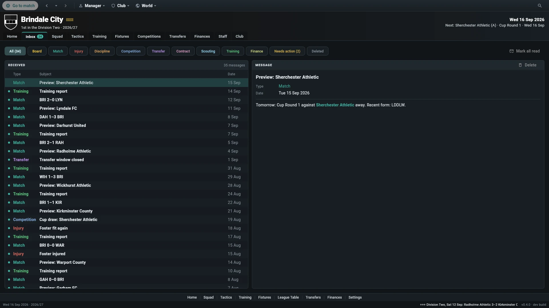Open the Club dropdown menu
The width and height of the screenshot is (549, 308).
click(x=120, y=6)
